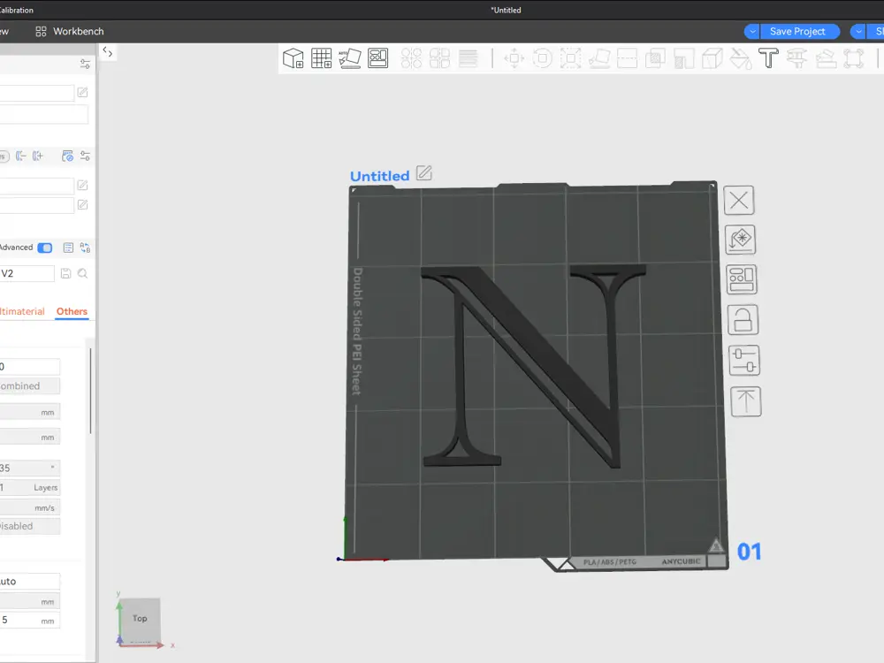Click the Top face of view cube
This screenshot has width=884, height=663.
[x=140, y=619]
